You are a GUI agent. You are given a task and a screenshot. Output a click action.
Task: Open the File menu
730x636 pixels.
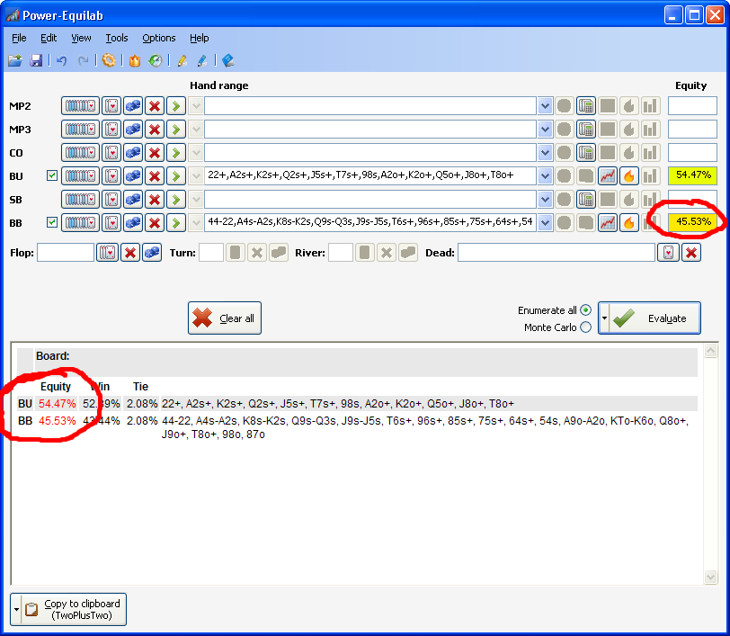[x=19, y=38]
